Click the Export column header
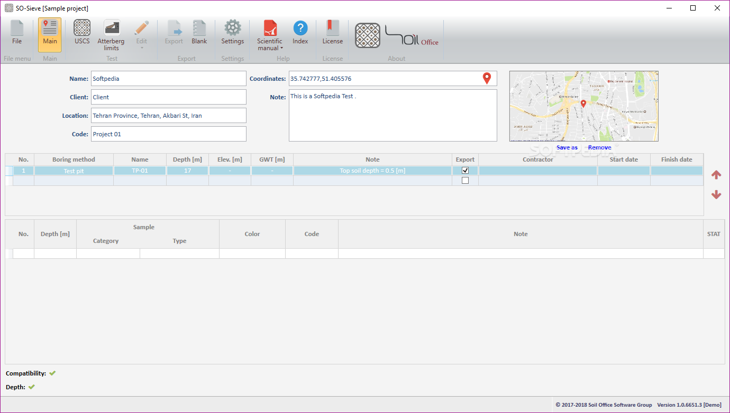Image resolution: width=730 pixels, height=413 pixels. point(465,159)
